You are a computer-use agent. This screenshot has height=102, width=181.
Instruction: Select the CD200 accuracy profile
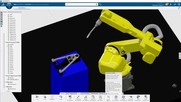point(11,73)
